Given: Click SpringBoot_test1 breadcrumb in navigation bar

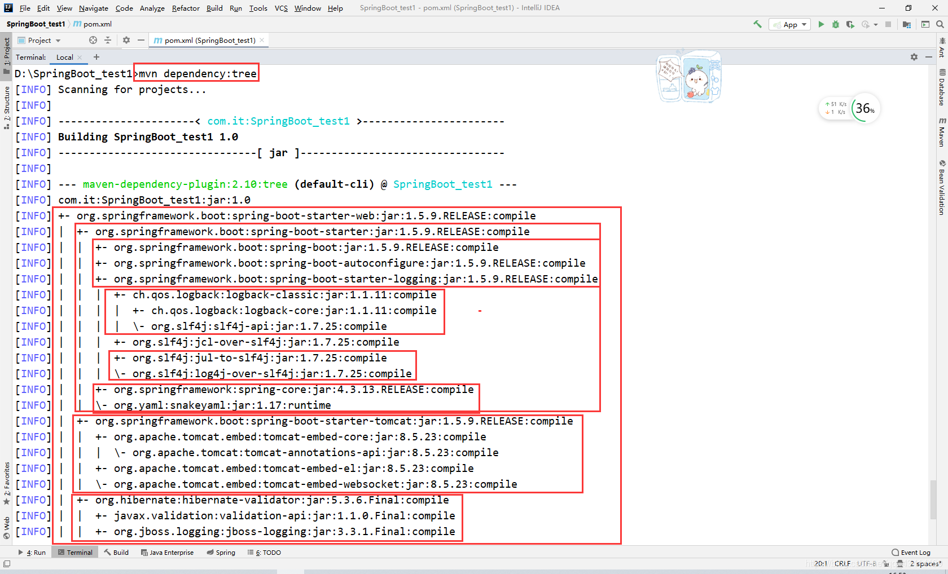Looking at the screenshot, I should tap(36, 24).
